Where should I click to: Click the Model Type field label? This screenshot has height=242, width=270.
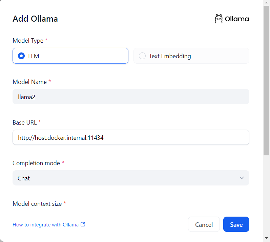point(28,41)
